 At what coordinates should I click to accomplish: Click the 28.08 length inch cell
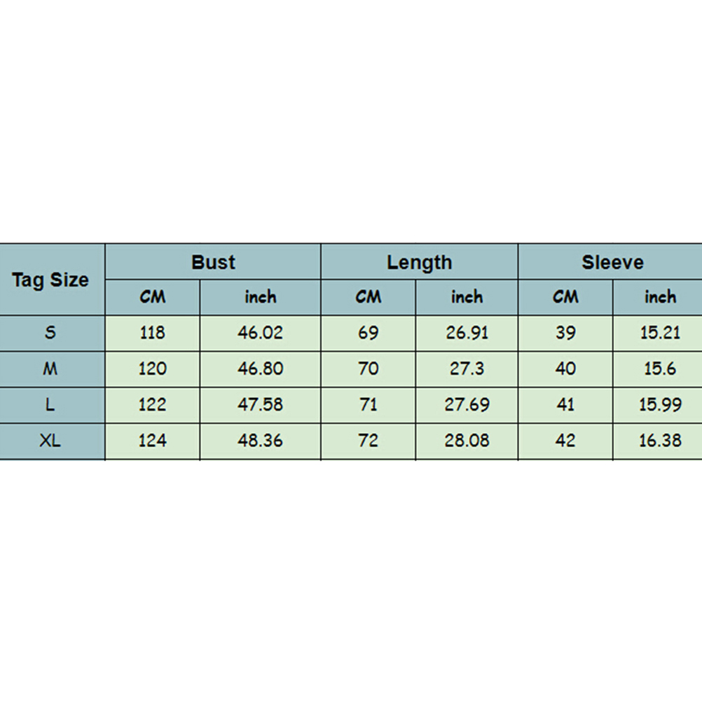467,441
